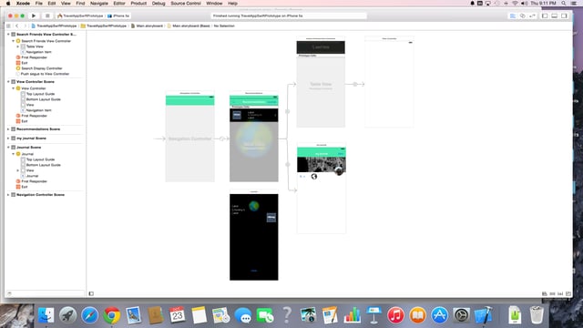This screenshot has height=328, width=583.
Task: Open the Product menu
Action: point(138,4)
